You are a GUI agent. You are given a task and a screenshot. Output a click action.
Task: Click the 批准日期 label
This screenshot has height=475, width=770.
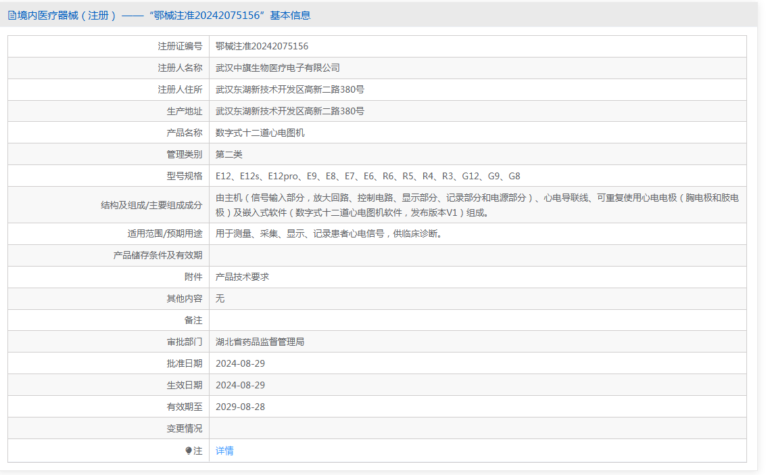tap(184, 363)
